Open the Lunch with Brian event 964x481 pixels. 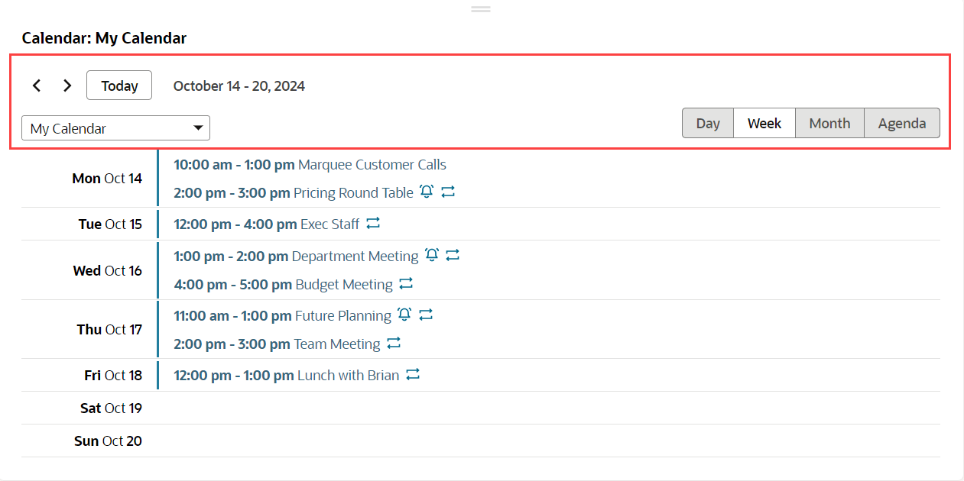(287, 375)
